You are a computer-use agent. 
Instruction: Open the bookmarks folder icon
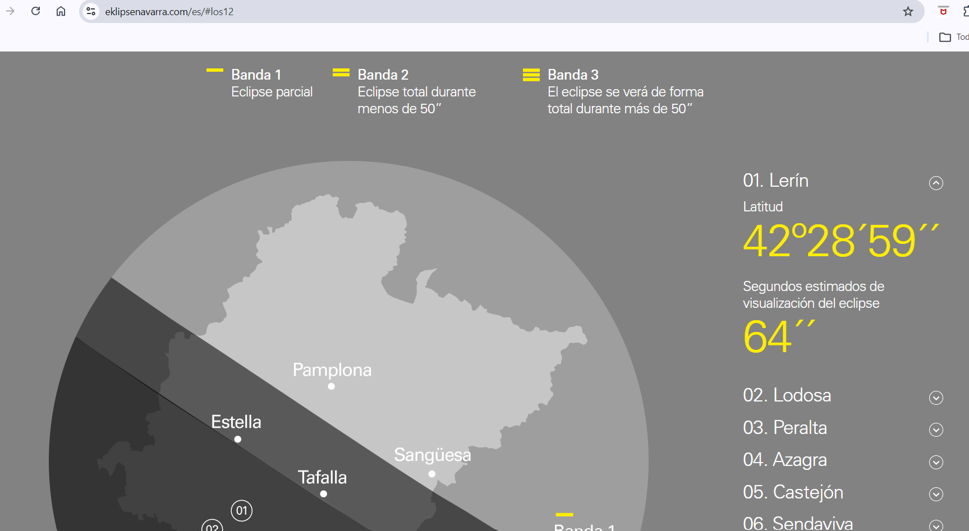tap(945, 37)
